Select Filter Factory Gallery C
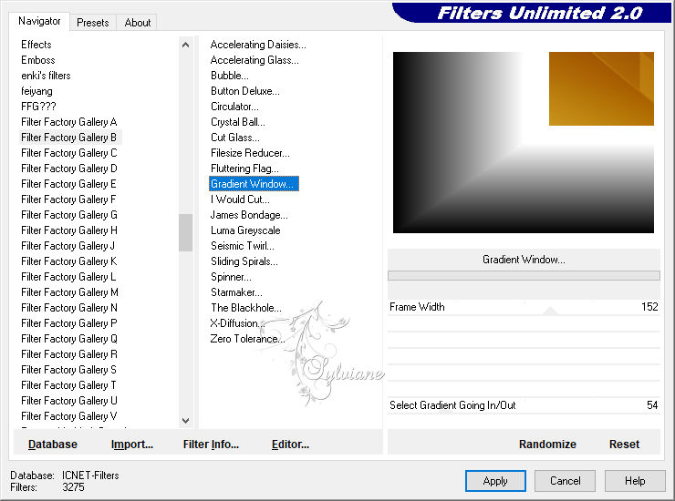Image resolution: width=675 pixels, height=501 pixels. 69,153
